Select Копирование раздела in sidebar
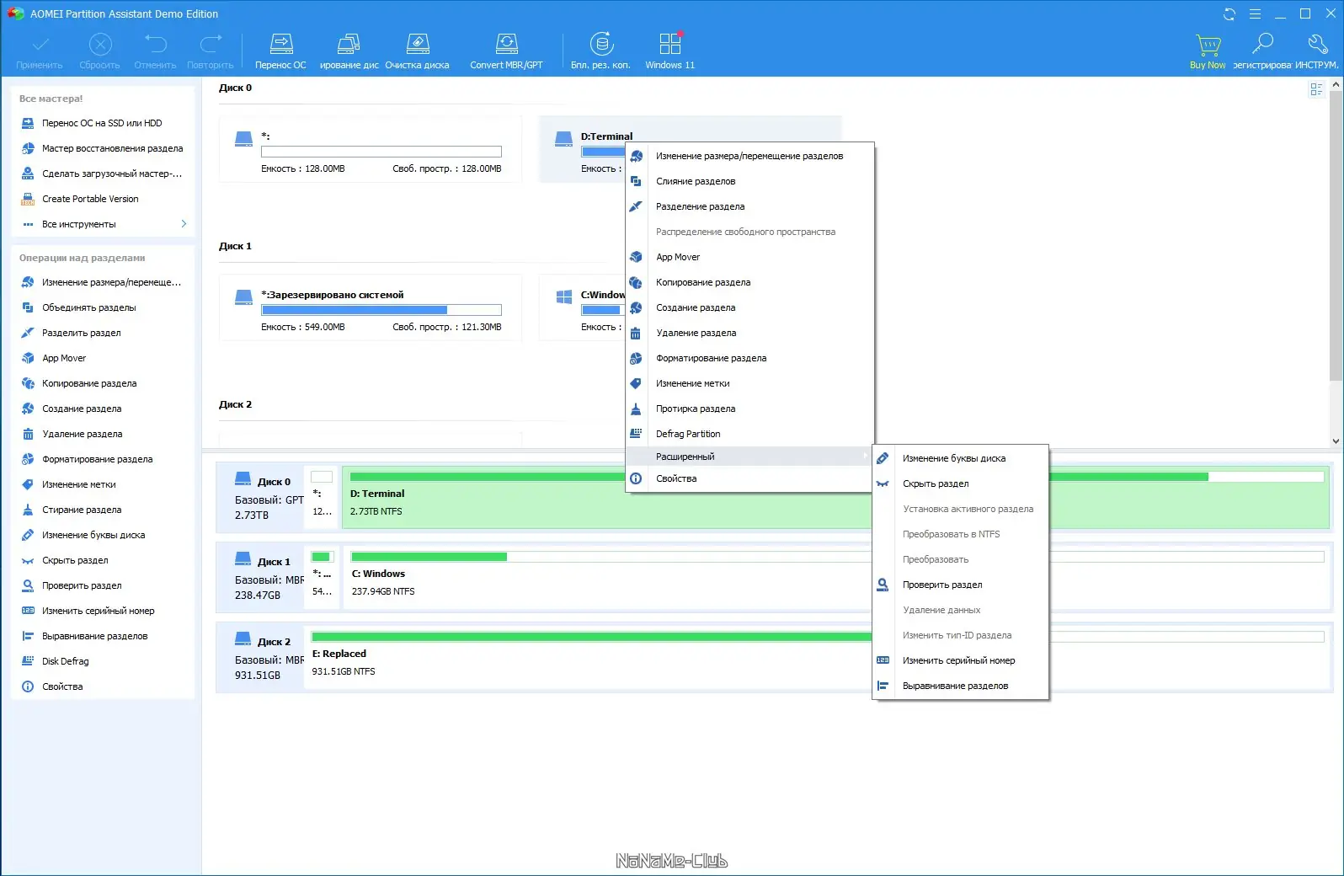This screenshot has width=1344, height=876. 89,383
